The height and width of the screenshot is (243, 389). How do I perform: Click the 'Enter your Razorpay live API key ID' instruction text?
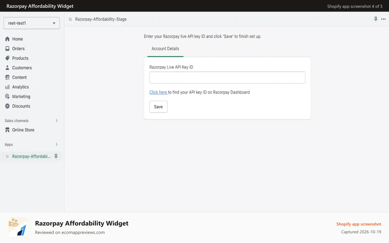(x=203, y=37)
